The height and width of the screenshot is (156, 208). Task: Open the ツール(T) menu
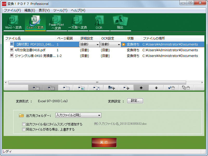60,10
